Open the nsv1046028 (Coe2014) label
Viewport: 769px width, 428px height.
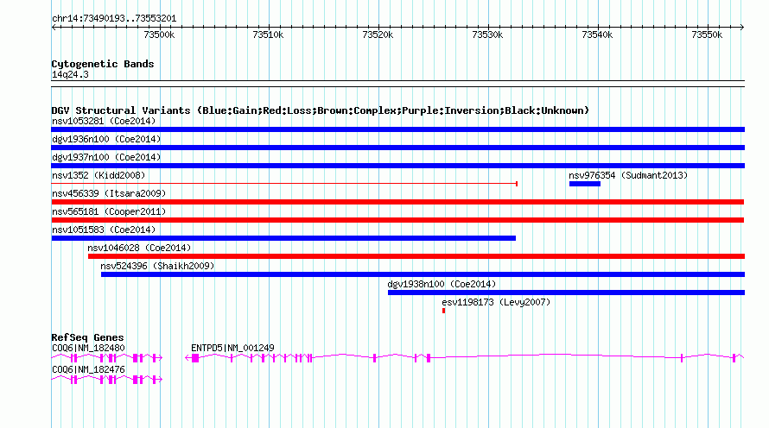click(139, 248)
